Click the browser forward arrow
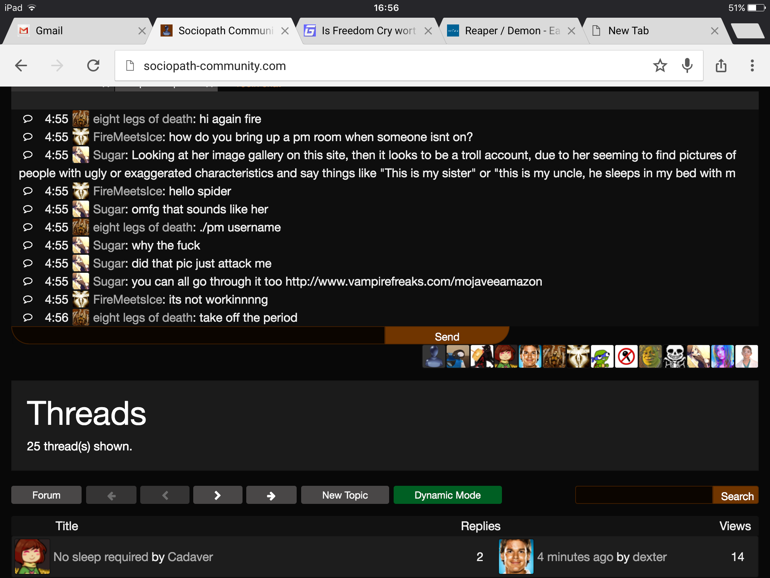770x578 pixels. click(x=57, y=66)
